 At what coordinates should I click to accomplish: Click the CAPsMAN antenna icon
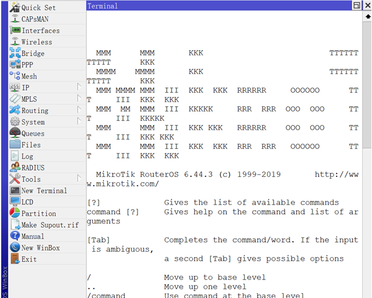[15, 19]
